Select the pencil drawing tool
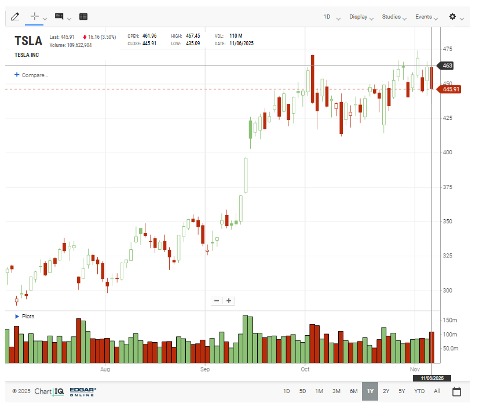The width and height of the screenshot is (483, 407). (15, 17)
